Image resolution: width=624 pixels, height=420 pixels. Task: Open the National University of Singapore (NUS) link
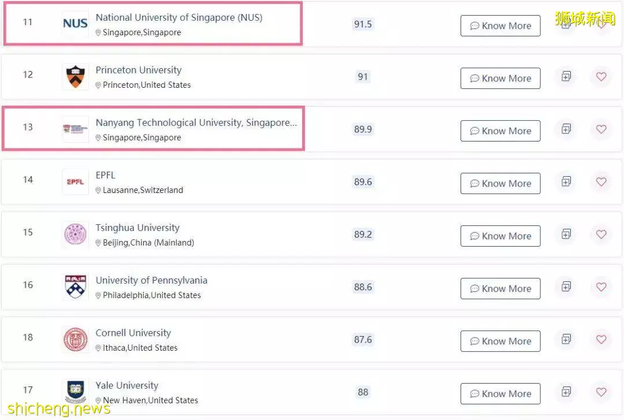179,17
